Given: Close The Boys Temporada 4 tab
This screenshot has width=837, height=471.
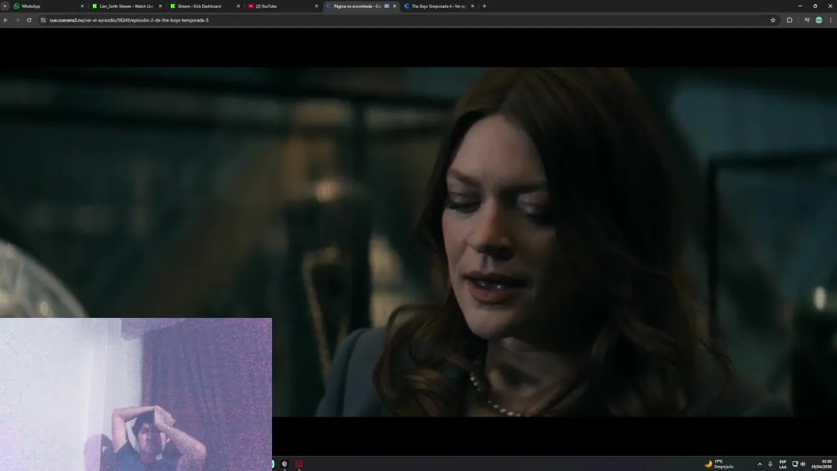Looking at the screenshot, I should (x=473, y=6).
